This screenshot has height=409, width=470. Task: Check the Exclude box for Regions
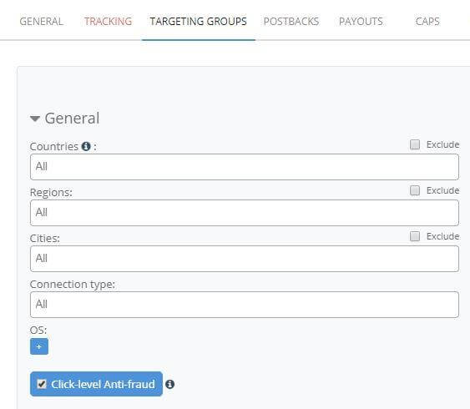[415, 190]
